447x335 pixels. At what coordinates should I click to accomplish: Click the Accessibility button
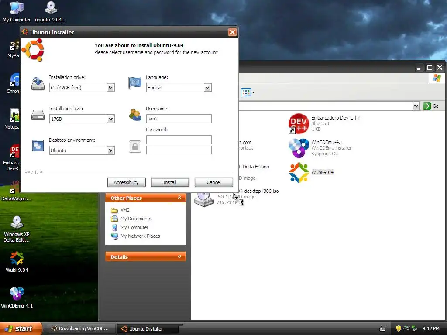126,182
